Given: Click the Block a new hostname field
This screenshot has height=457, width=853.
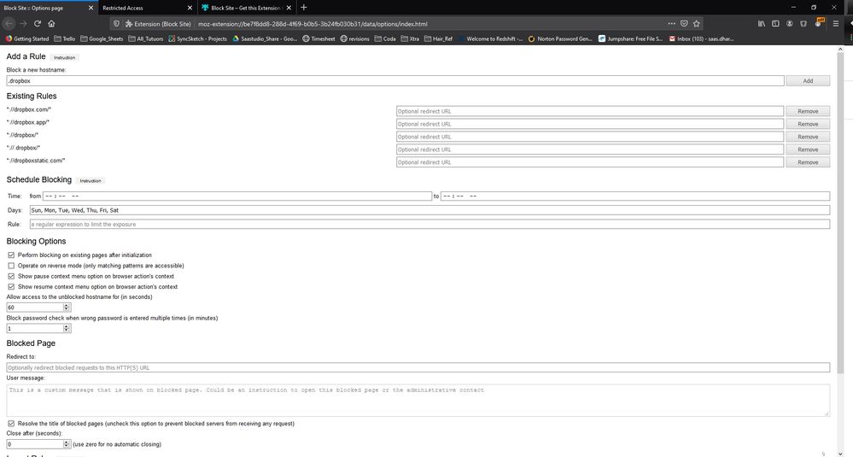Looking at the screenshot, I should [395, 80].
